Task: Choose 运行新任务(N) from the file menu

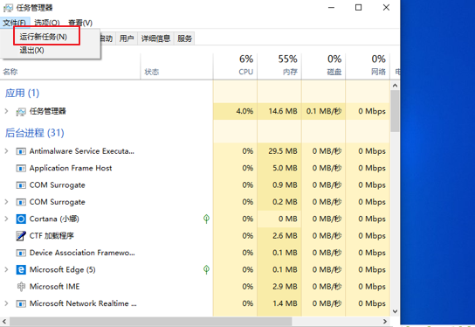Action: (44, 37)
